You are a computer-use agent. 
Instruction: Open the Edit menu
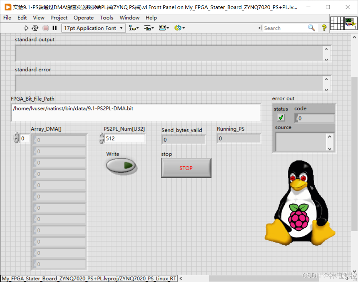tap(22, 18)
